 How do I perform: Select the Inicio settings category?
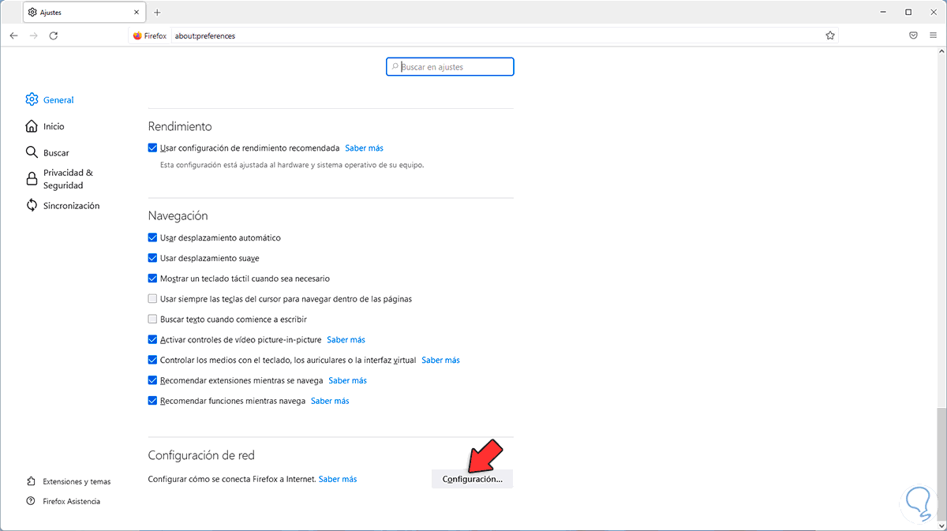(54, 126)
